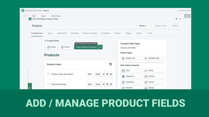The height and width of the screenshot is (117, 209).
Task: Open the Orders tab
Action: click(118, 33)
